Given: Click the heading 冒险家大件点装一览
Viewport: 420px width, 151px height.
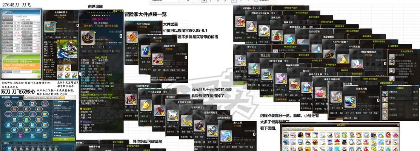Looking at the screenshot, I should [145, 15].
